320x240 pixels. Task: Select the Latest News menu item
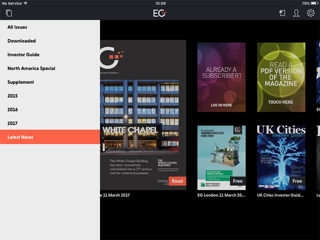pos(50,137)
